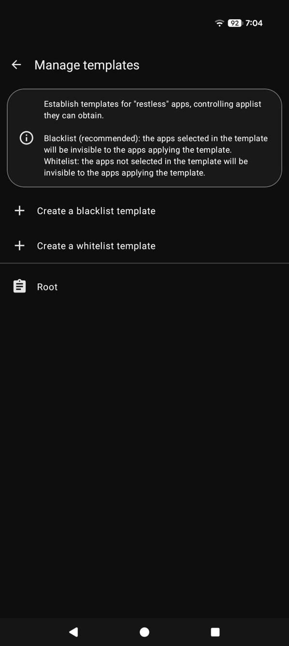Open the Root template
Screen dimensions: 289x646
(x=47, y=286)
